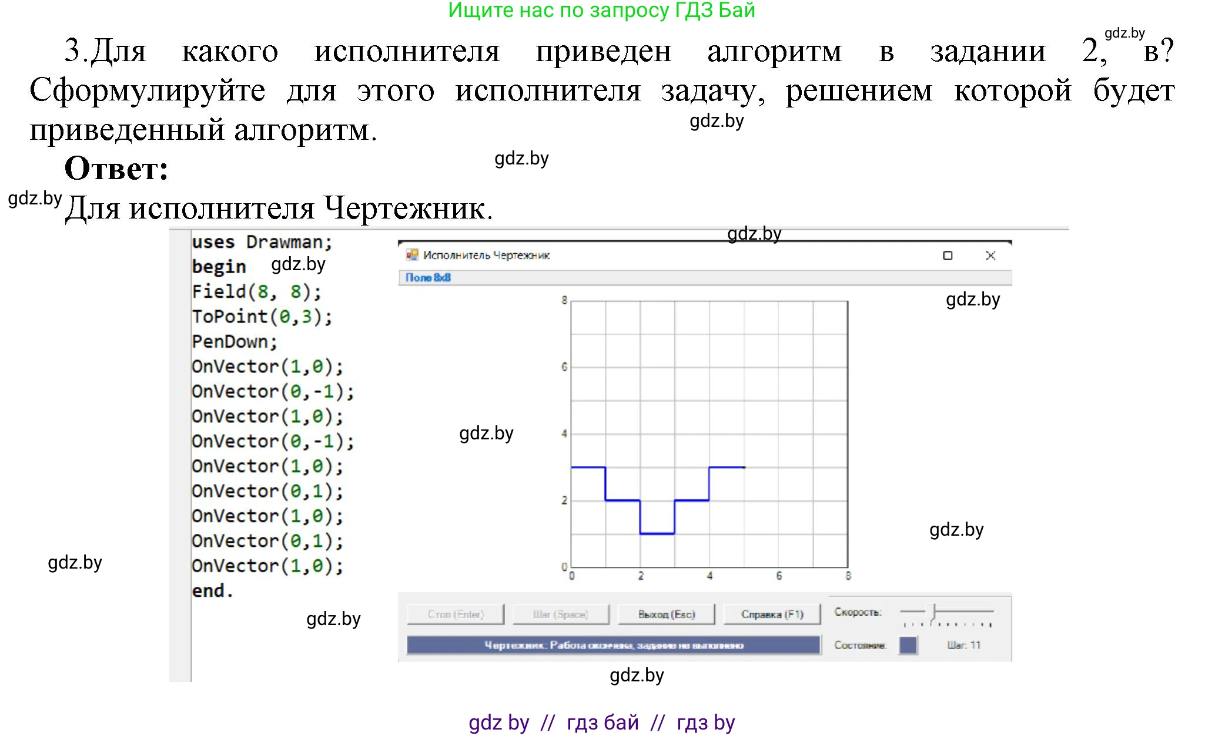This screenshot has height=736, width=1205.
Task: Click the Чертежник application icon in title bar
Action: tap(413, 255)
